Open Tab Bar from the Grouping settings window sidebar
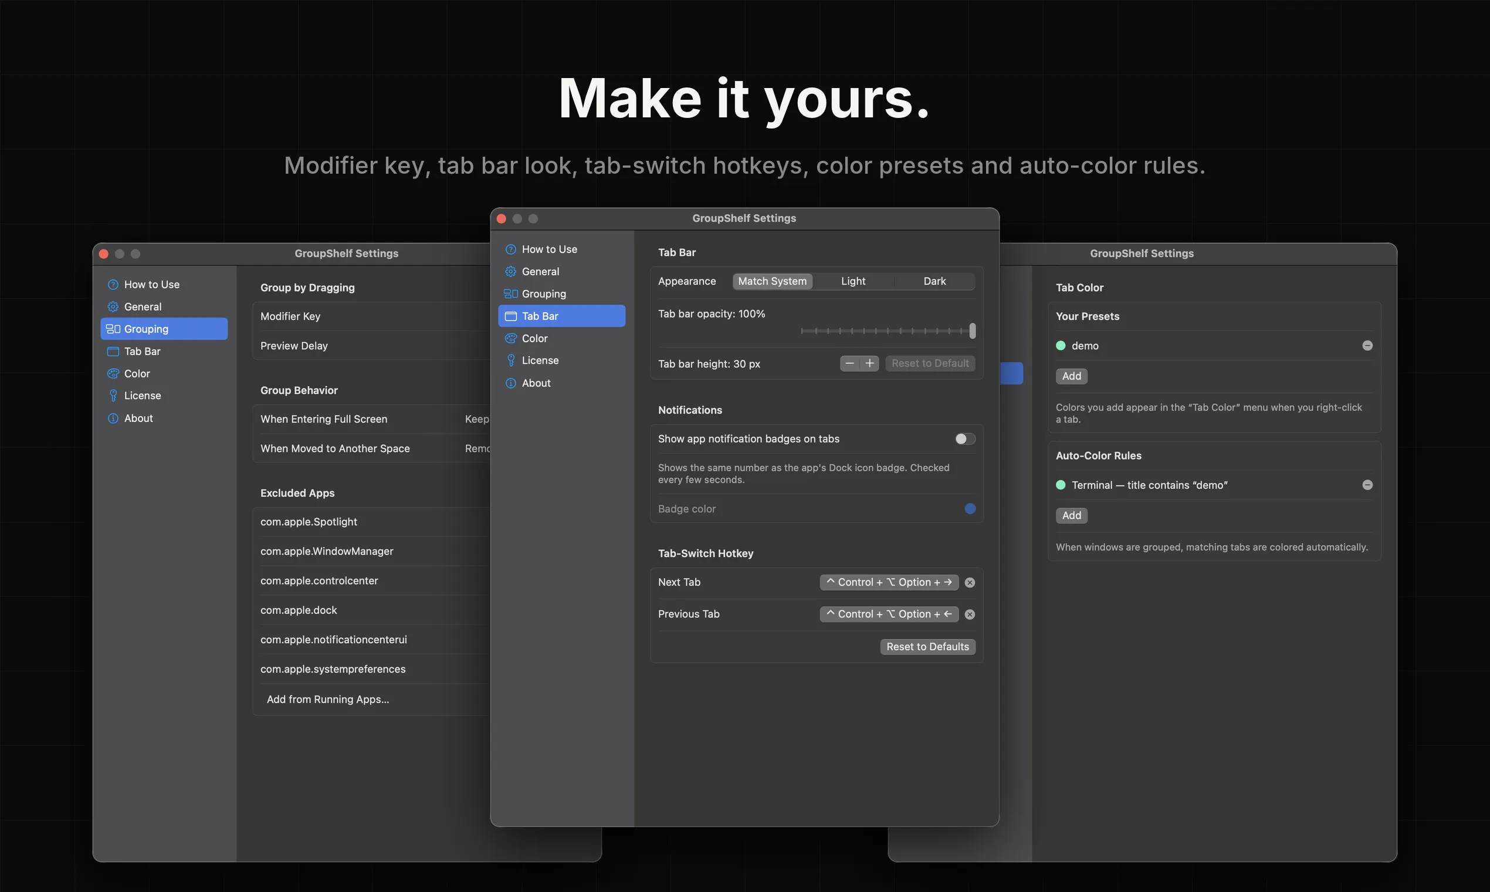The height and width of the screenshot is (892, 1490). (164, 351)
